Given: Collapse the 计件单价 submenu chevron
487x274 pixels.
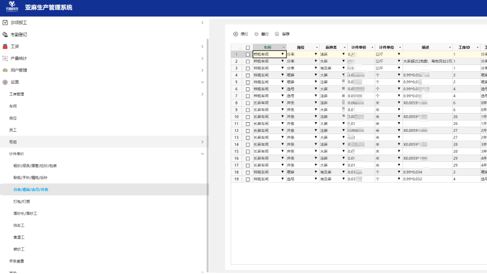Looking at the screenshot, I should click(x=202, y=154).
